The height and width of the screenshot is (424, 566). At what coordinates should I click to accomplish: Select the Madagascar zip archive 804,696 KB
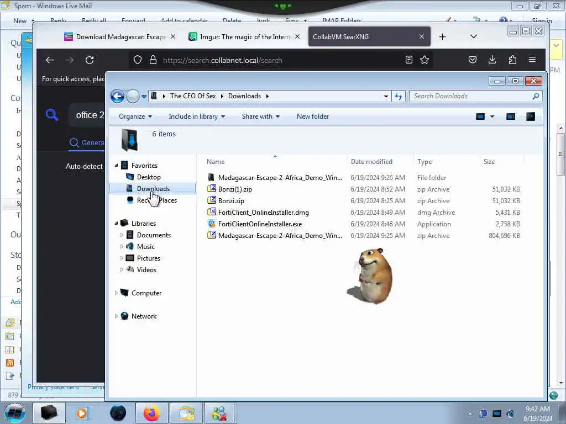(365, 235)
